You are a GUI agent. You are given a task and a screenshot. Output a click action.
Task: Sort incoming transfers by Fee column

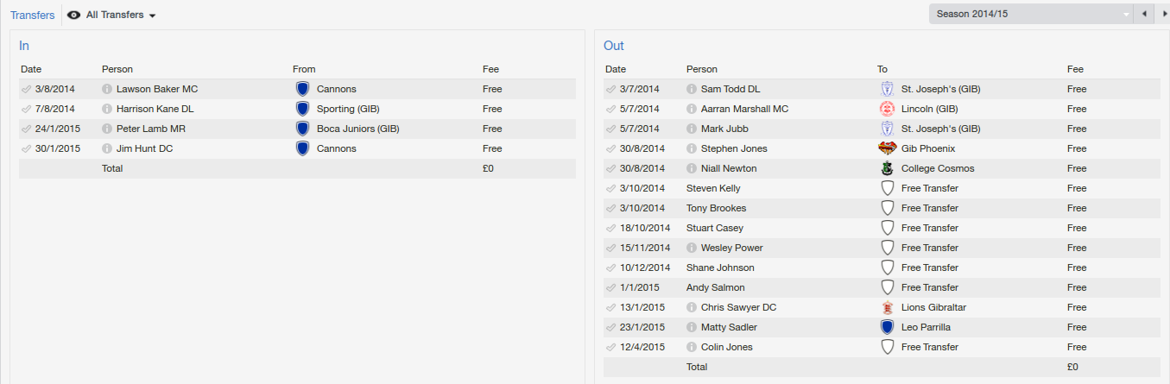click(x=490, y=69)
